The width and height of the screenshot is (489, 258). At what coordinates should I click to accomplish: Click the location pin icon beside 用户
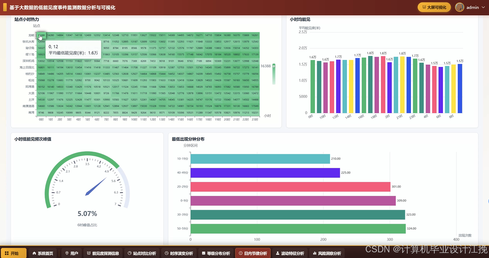[67, 253]
